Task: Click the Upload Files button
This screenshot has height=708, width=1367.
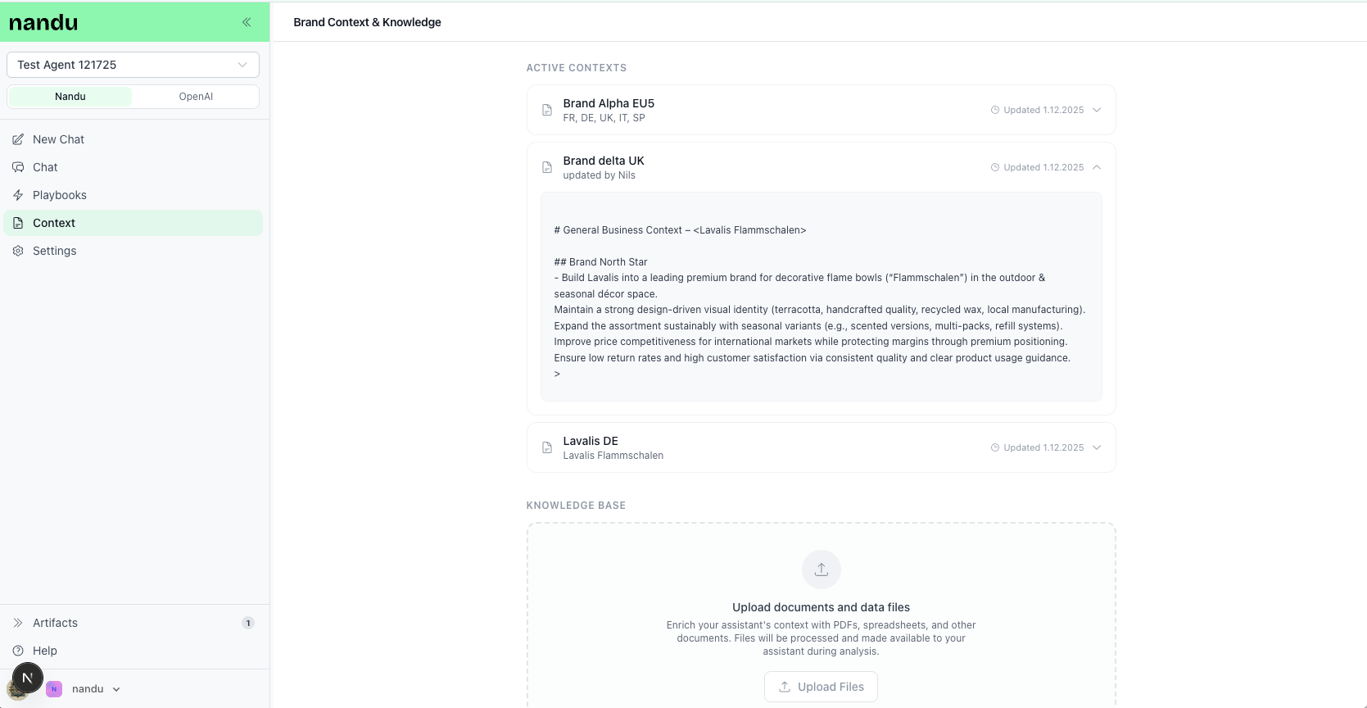Action: coord(821,687)
